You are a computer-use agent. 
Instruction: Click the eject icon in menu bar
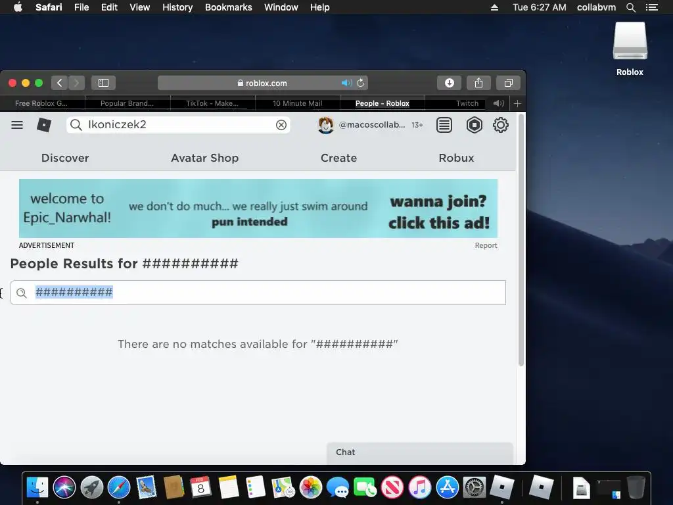coord(494,7)
